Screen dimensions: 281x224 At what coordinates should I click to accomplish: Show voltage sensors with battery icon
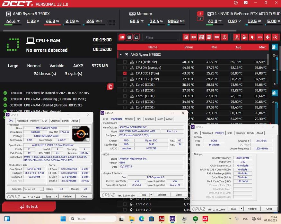(244, 37)
